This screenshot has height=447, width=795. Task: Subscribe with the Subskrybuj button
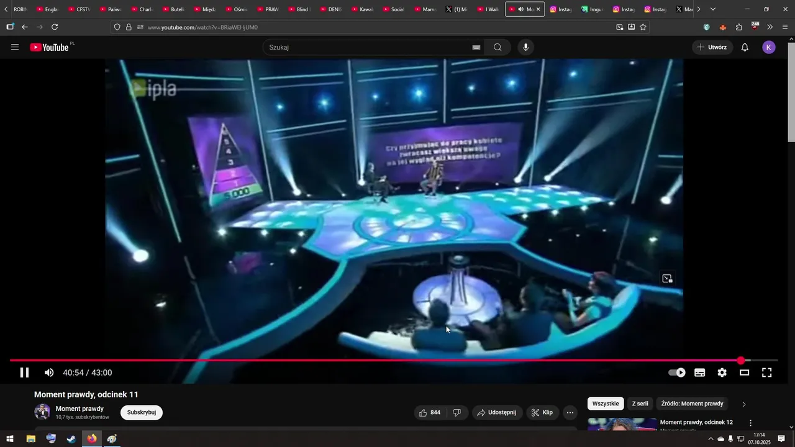click(142, 412)
